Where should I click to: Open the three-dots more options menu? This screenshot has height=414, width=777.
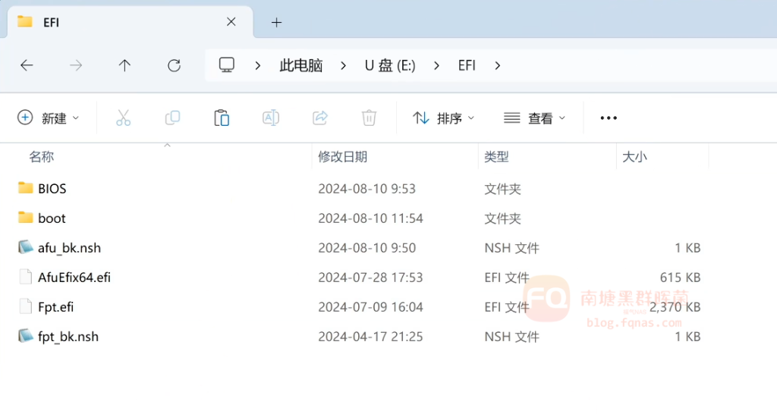click(609, 118)
